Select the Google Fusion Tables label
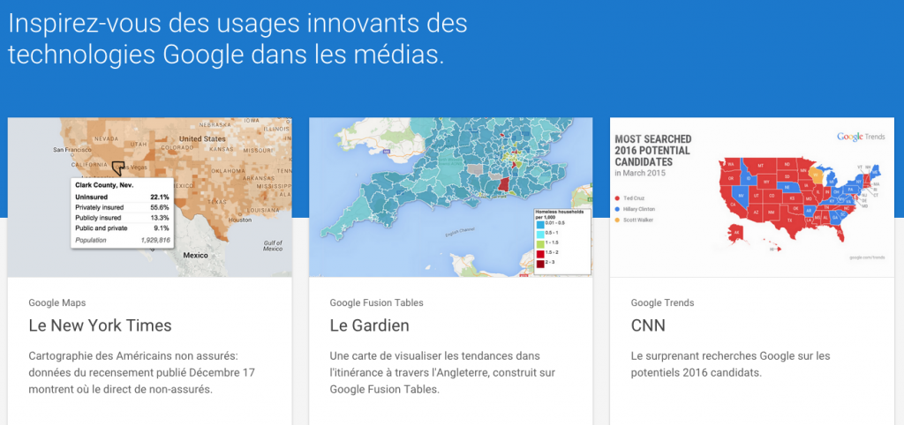 376,302
